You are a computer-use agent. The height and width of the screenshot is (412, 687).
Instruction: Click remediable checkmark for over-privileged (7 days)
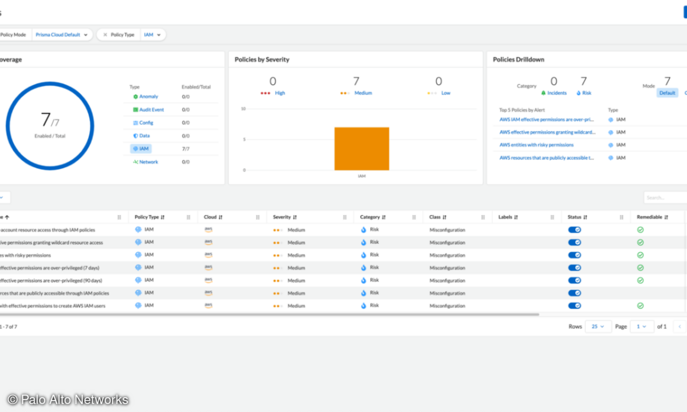(x=641, y=268)
